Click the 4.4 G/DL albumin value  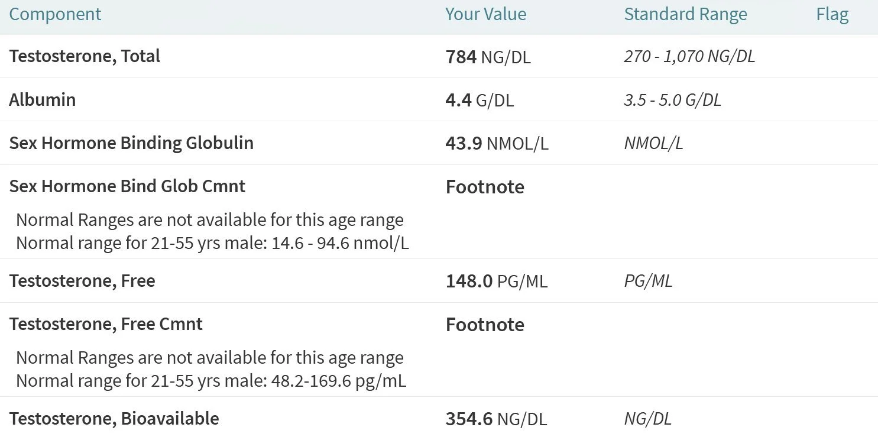(480, 100)
